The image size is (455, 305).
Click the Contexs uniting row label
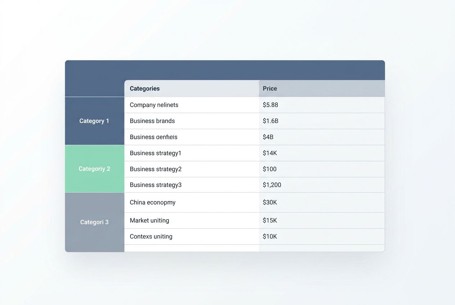click(x=151, y=236)
